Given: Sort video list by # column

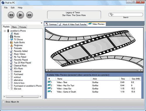Looking at the screenshot, I should click(51, 79).
